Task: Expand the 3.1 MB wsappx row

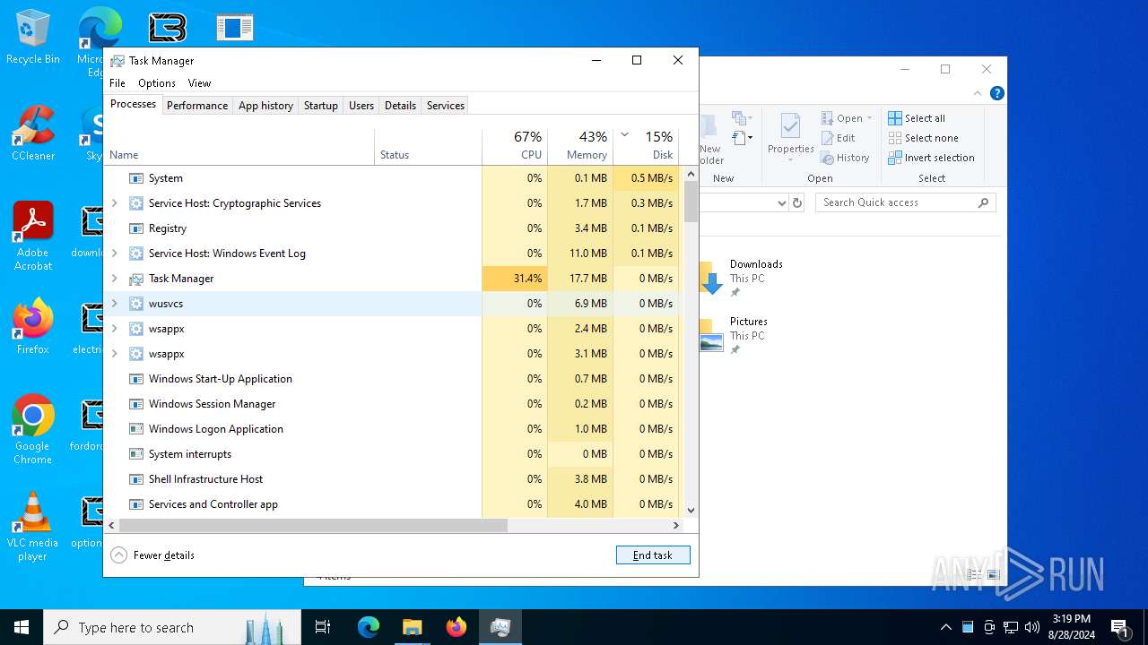Action: click(114, 354)
